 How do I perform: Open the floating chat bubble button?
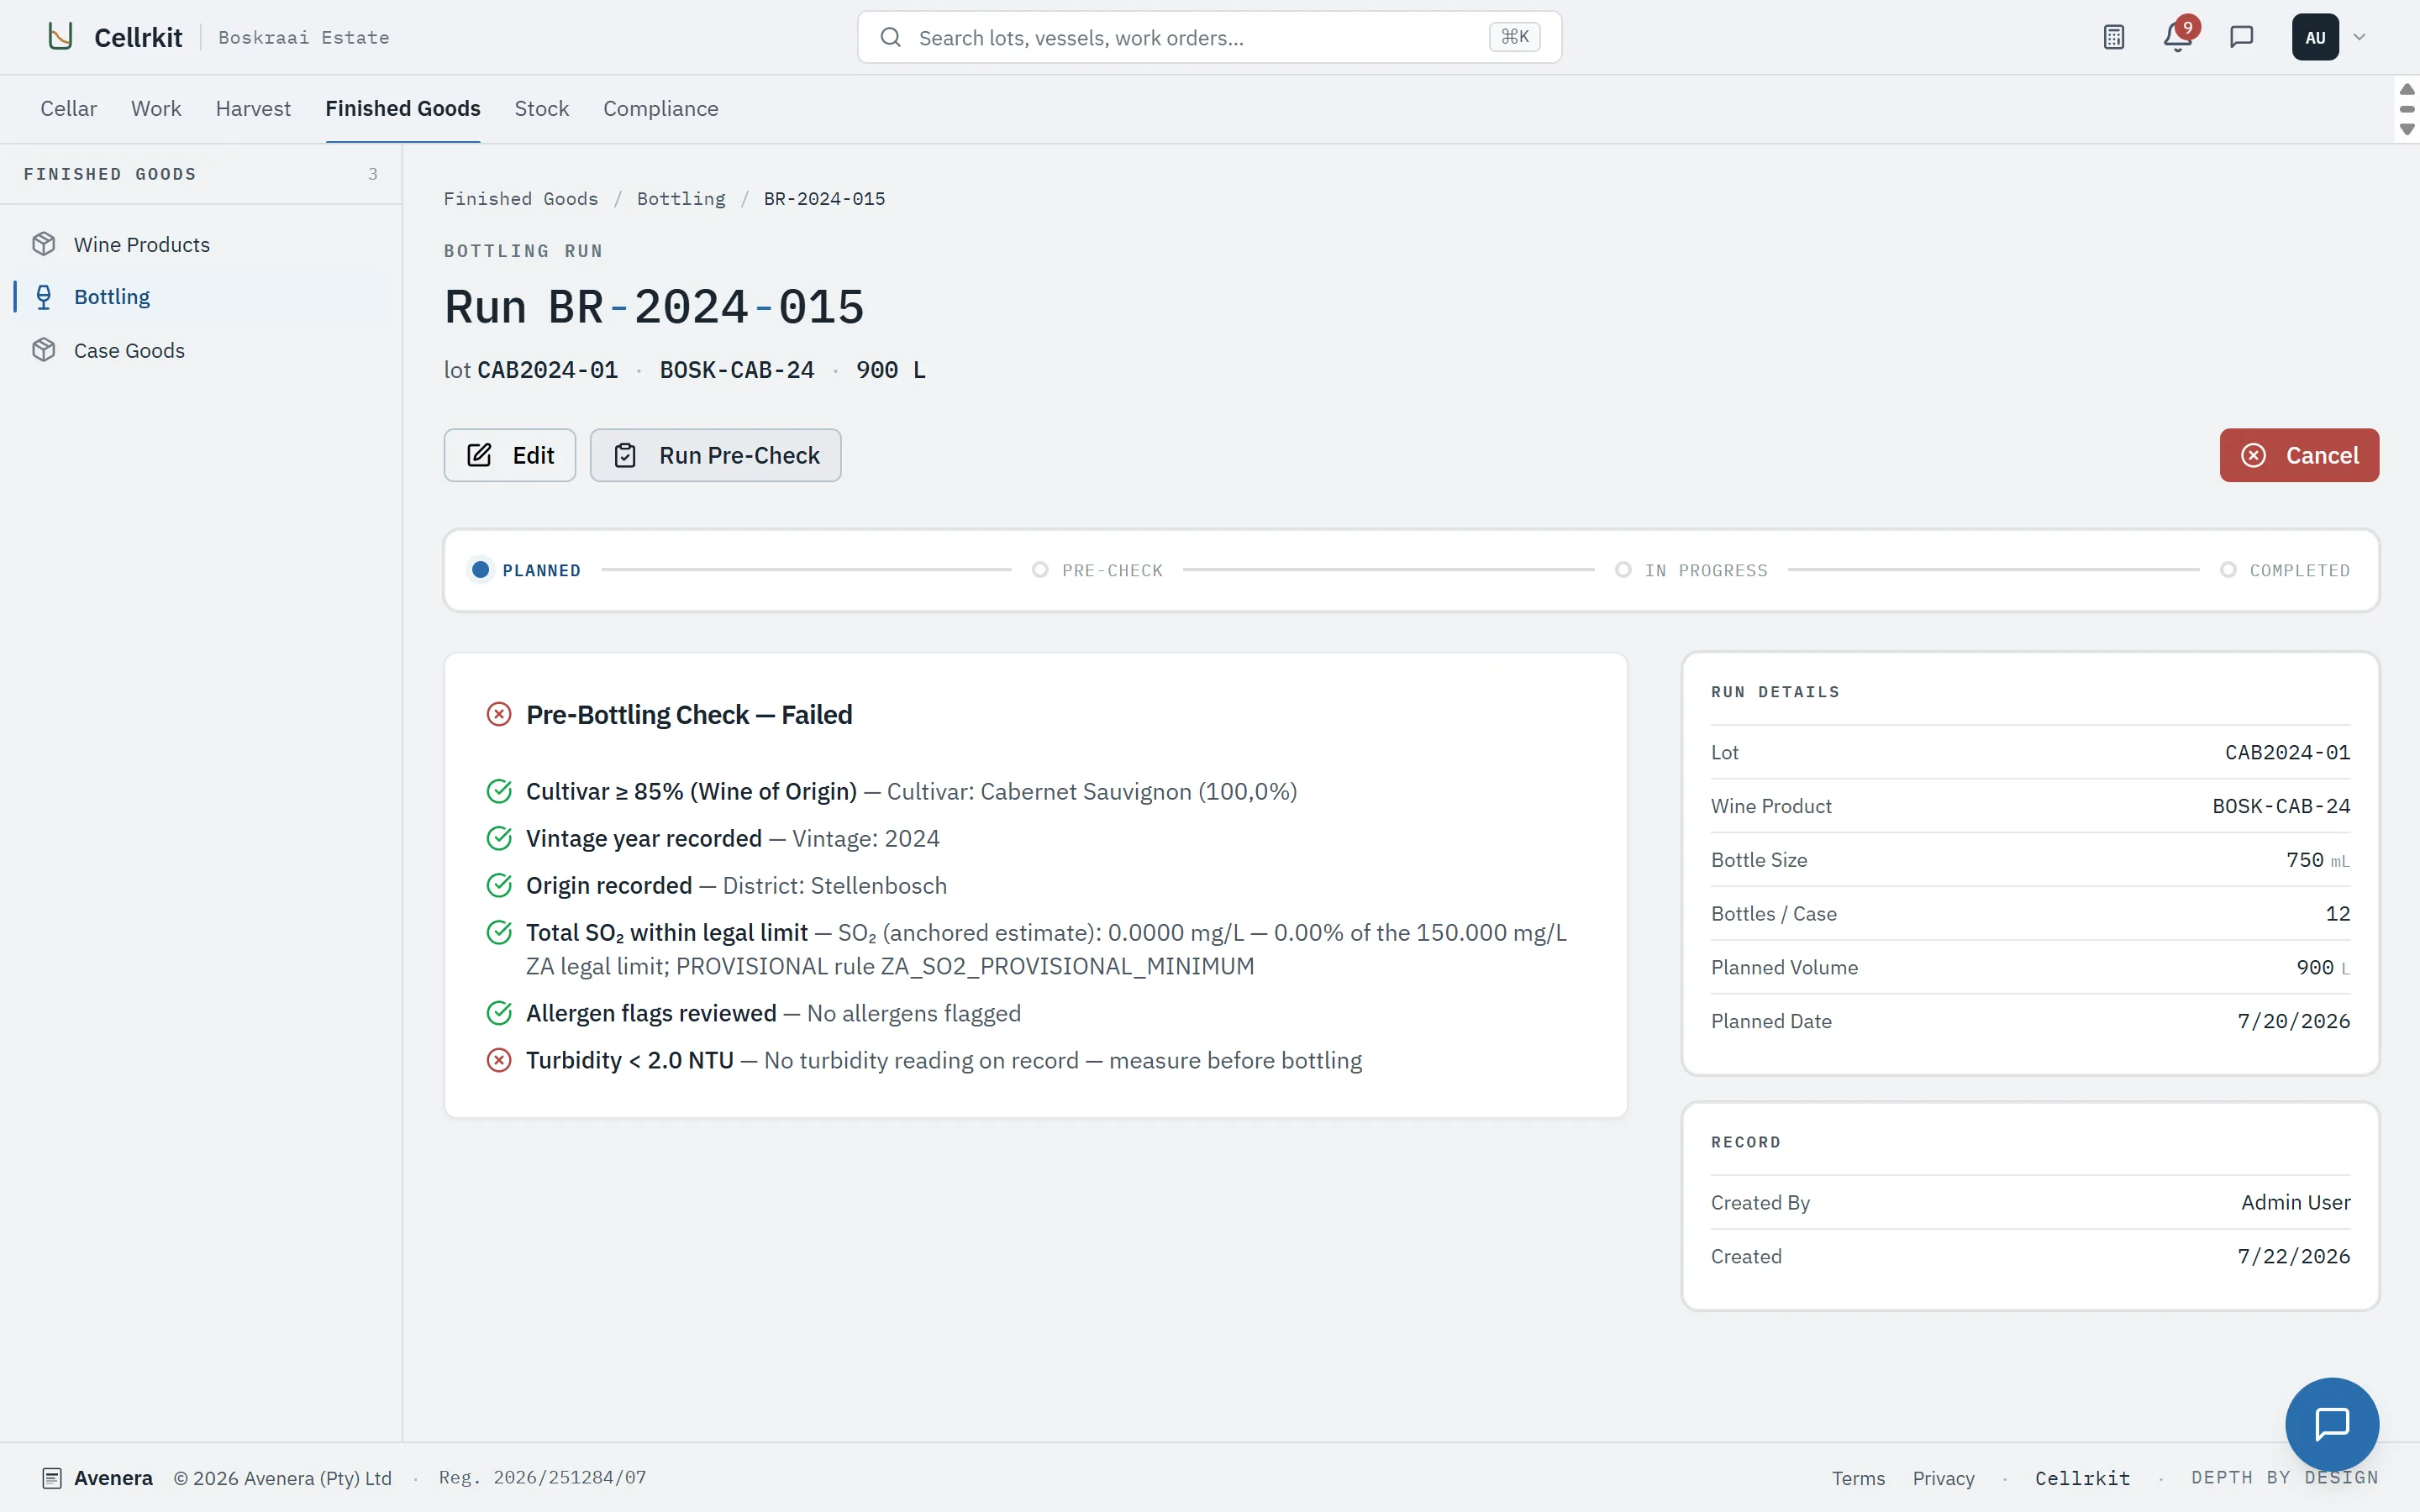point(2331,1423)
